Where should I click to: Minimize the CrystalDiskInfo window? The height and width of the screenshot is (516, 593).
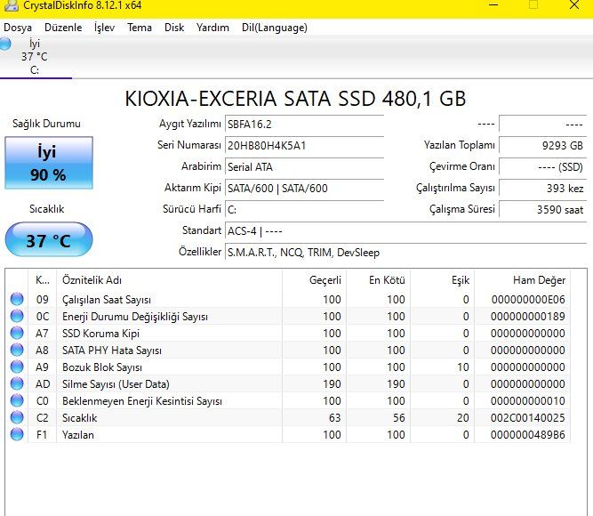493,5
